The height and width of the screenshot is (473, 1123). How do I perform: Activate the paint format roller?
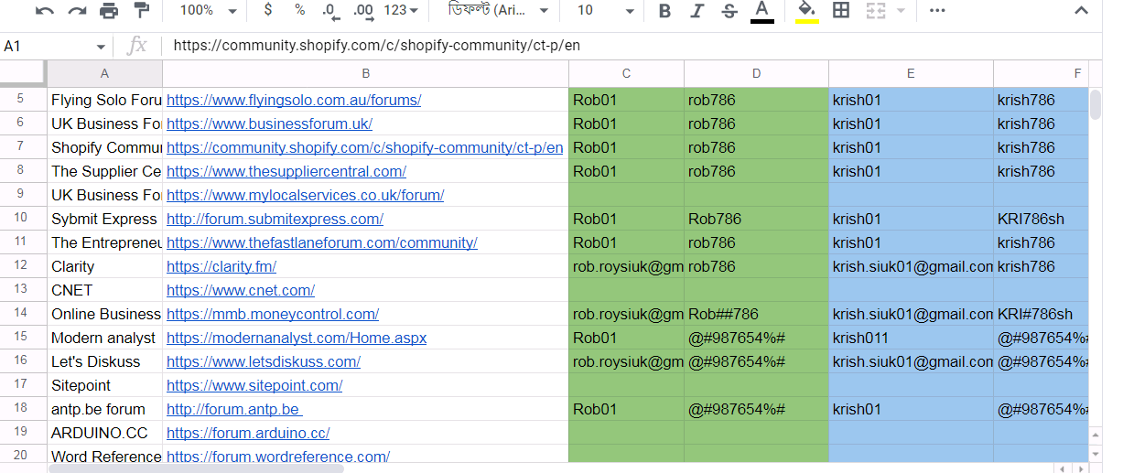point(141,11)
